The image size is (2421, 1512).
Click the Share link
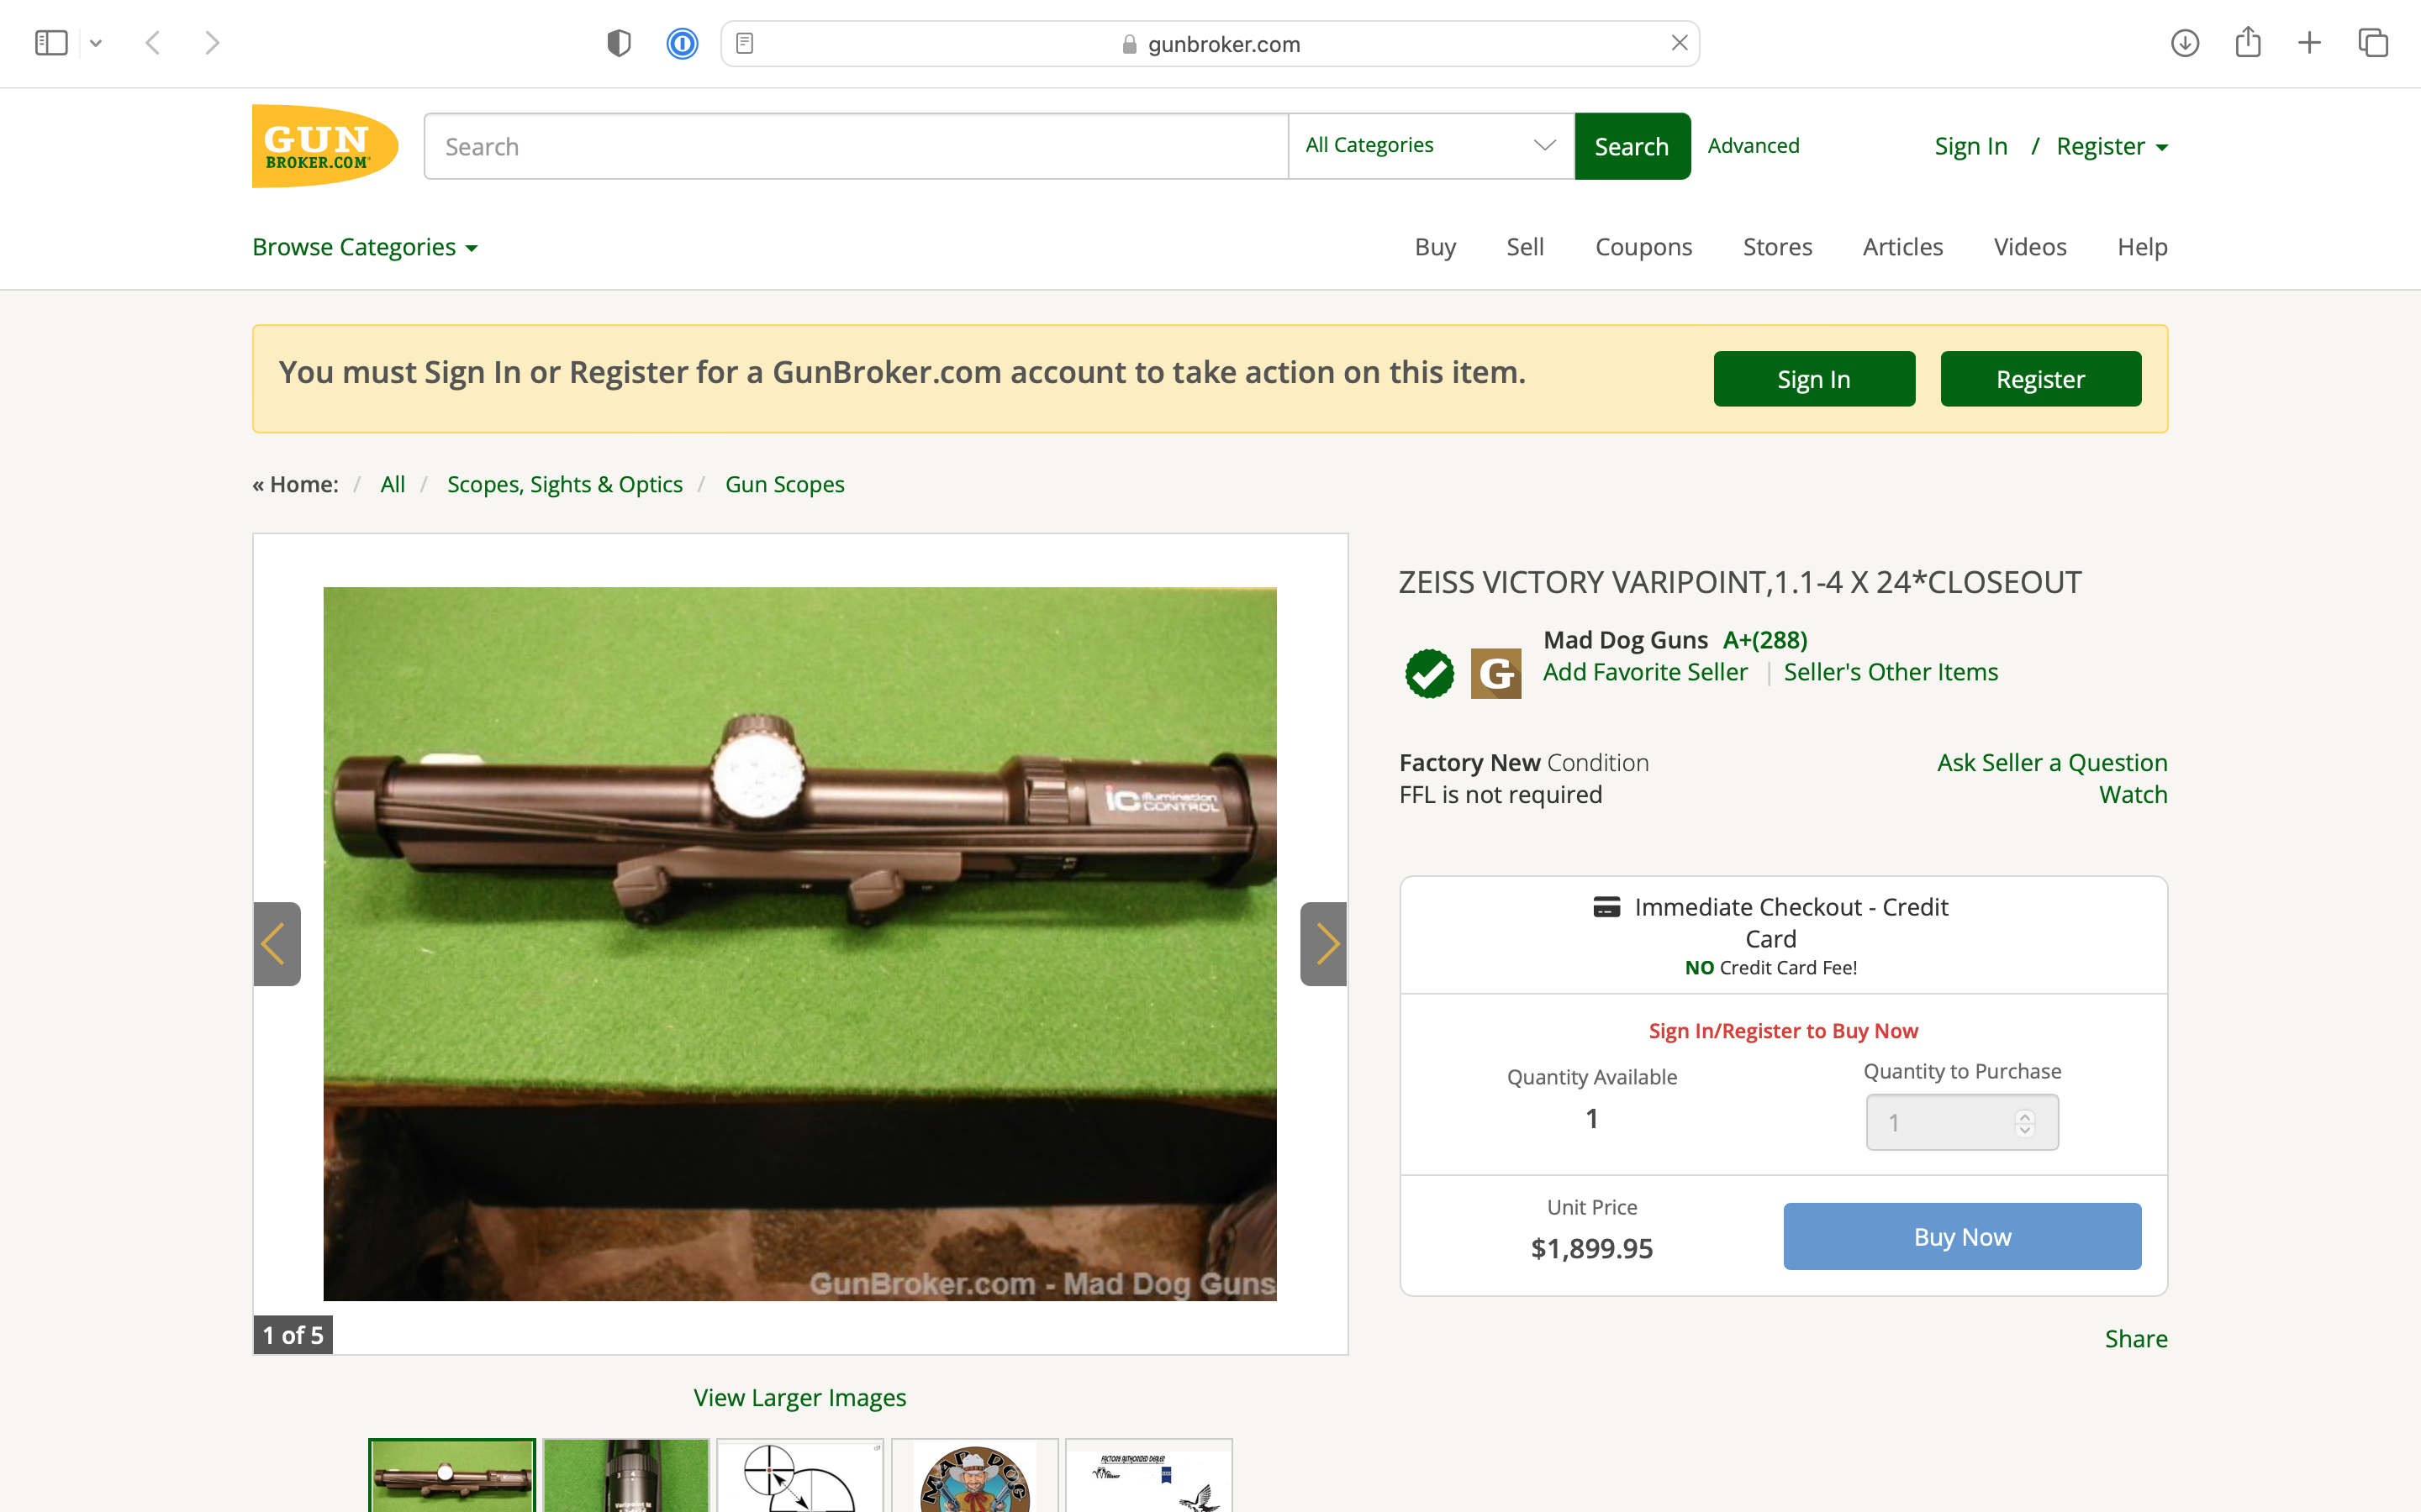(x=2136, y=1338)
